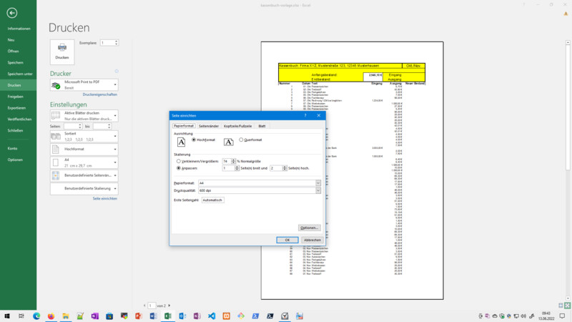Click the Optionen... button in dialog
Viewport: 572px width, 322px height.
(x=309, y=228)
